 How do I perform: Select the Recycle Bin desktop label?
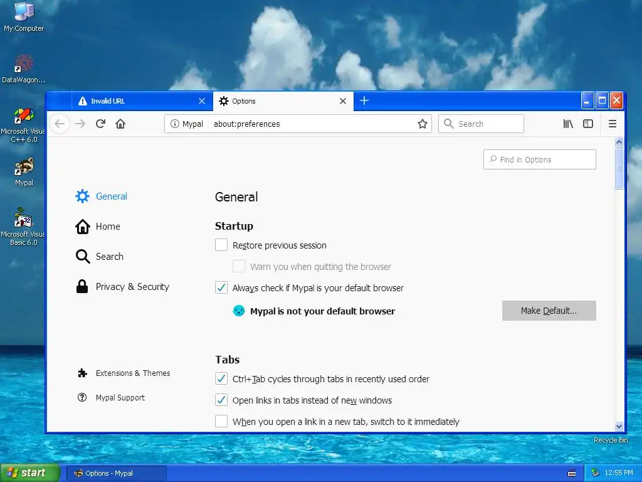(611, 440)
